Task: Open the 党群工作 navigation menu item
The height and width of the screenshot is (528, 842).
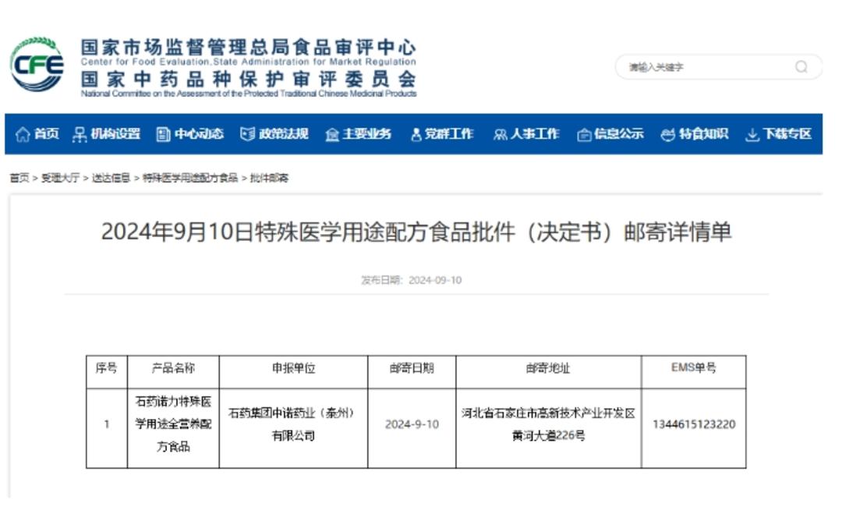Action: point(449,133)
